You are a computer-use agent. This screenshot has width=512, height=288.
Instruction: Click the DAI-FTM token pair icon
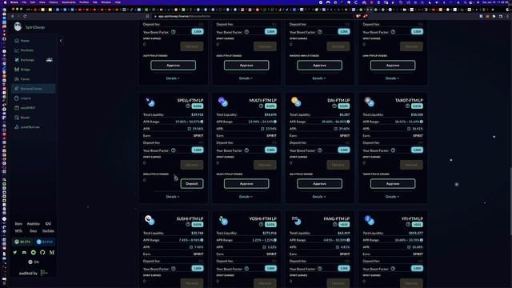pos(296,102)
